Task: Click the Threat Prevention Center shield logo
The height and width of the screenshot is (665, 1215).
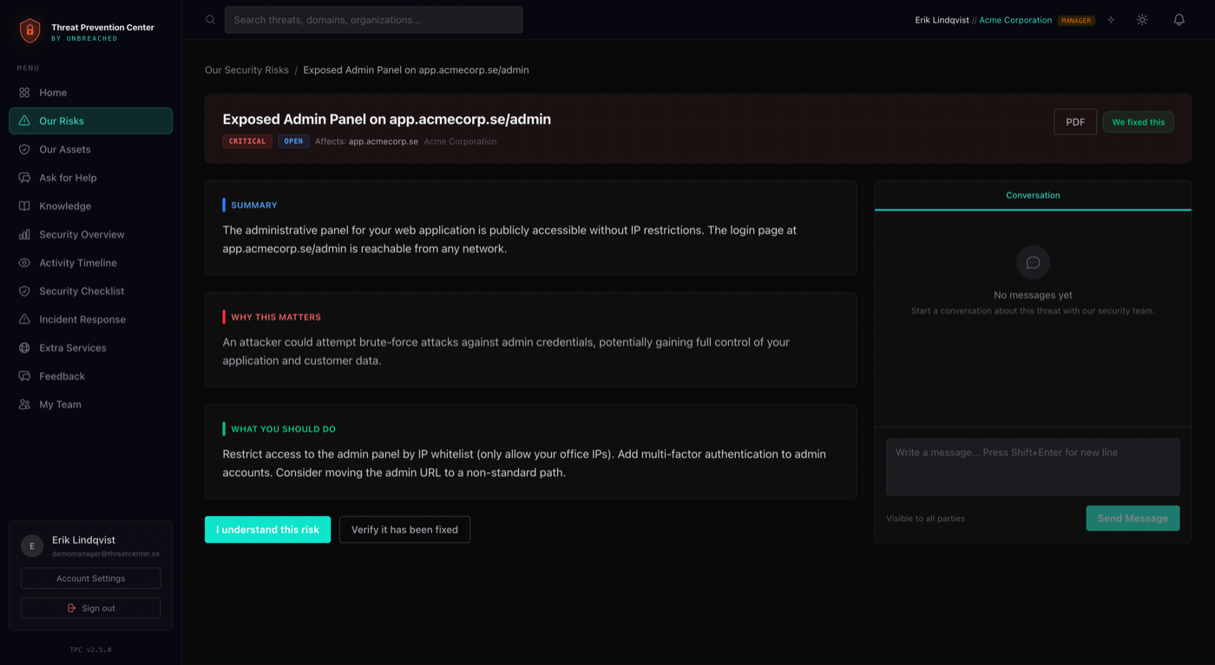Action: tap(30, 29)
